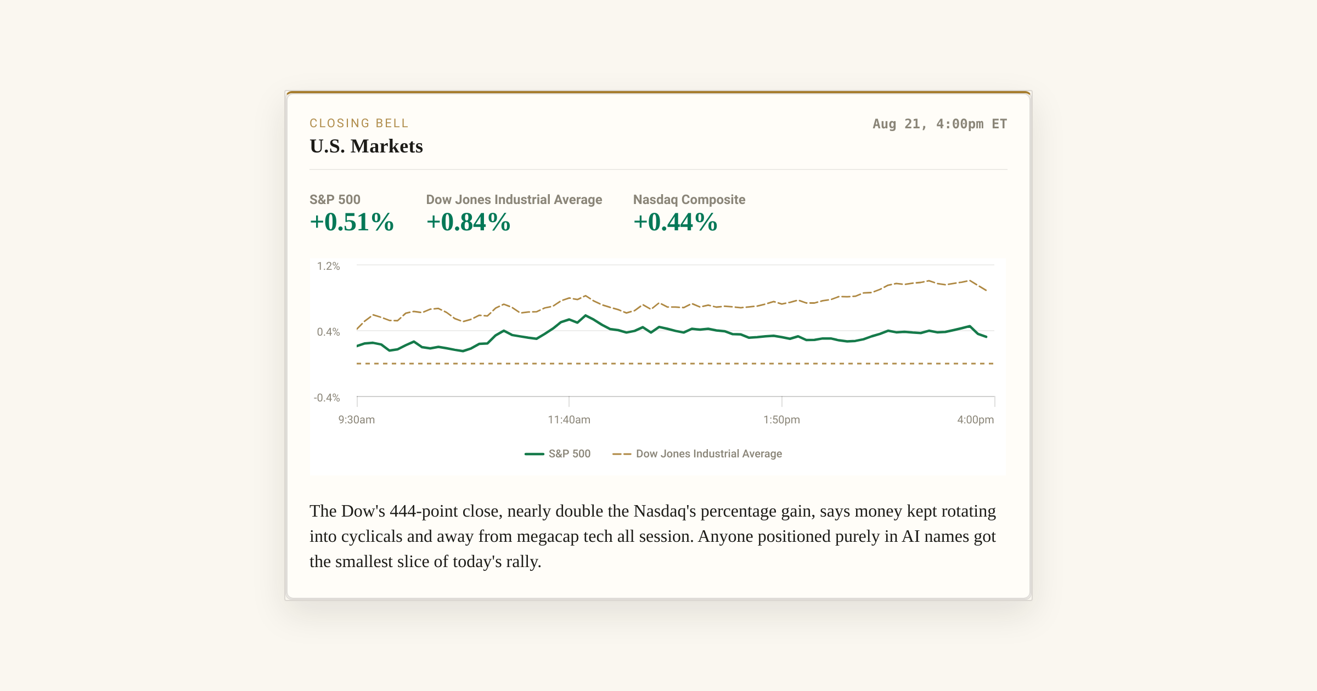Click the market commentary paragraph
The image size is (1317, 691).
653,536
